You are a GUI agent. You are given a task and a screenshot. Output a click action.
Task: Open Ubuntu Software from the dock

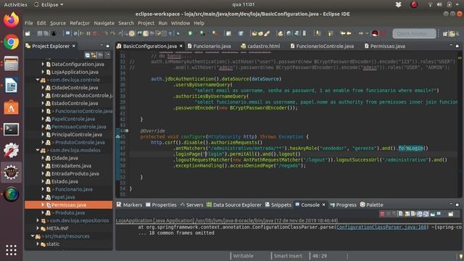[12, 108]
